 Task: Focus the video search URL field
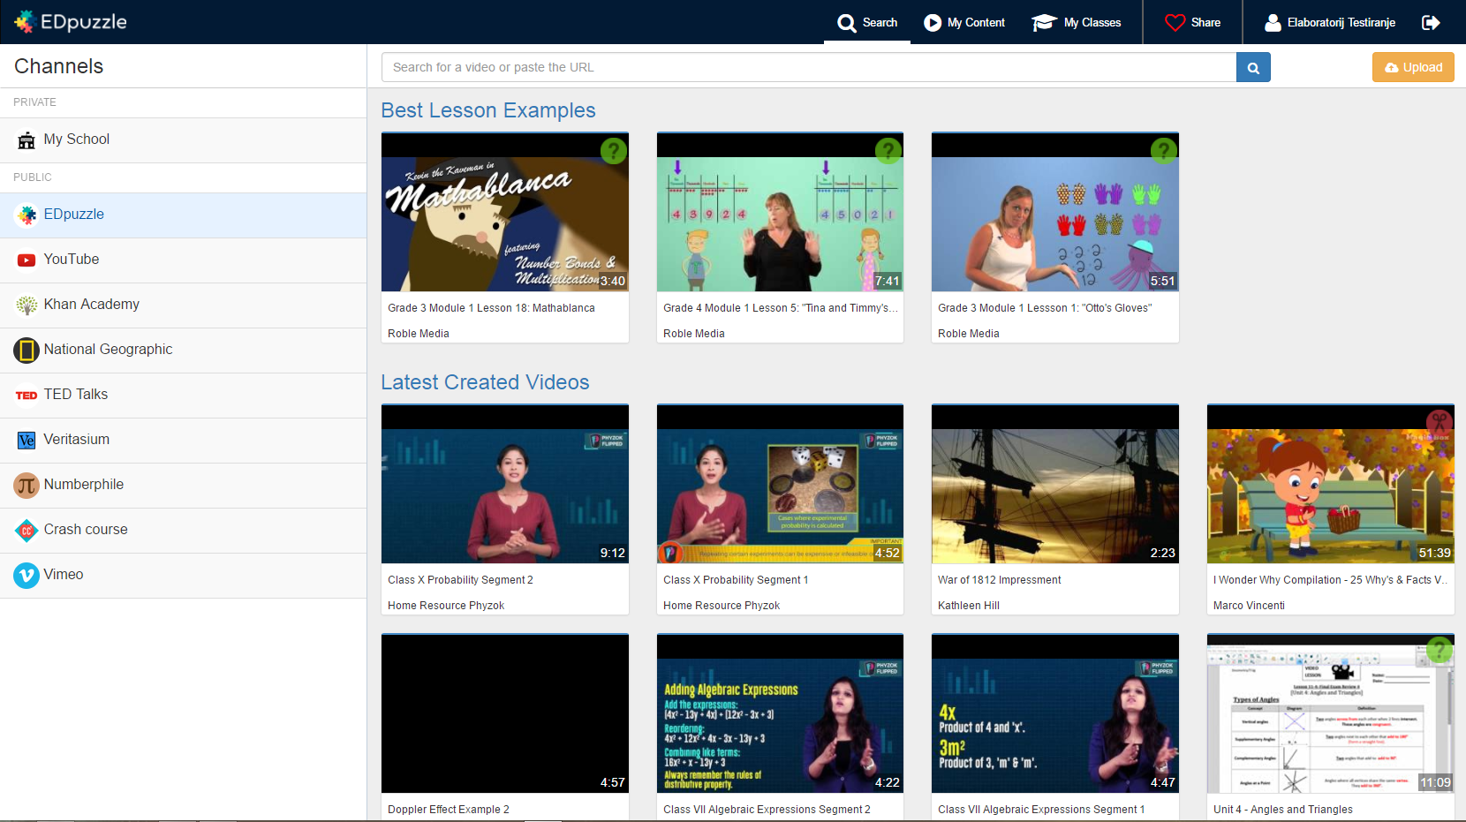[x=808, y=68]
